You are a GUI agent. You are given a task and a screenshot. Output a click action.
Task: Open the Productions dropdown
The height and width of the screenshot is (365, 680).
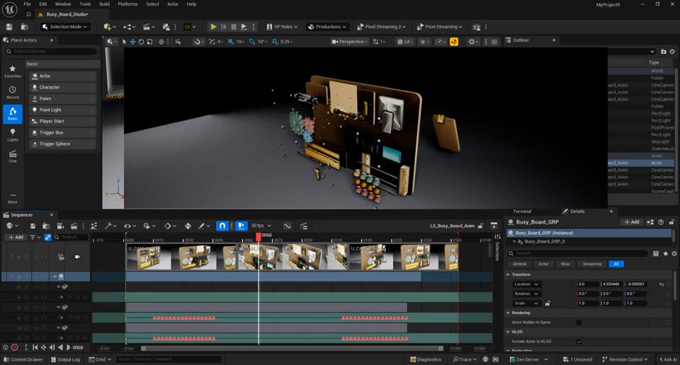tap(327, 27)
